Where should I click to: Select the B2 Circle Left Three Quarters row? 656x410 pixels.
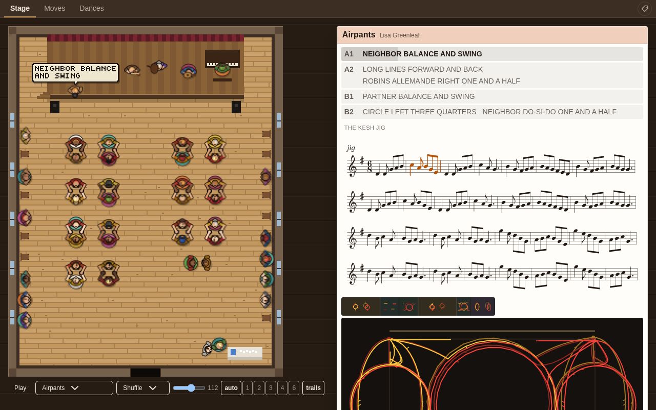(492, 112)
